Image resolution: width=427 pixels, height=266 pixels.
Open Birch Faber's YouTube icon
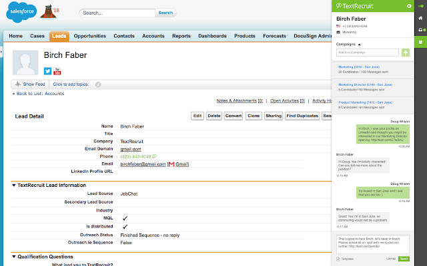[57, 71]
